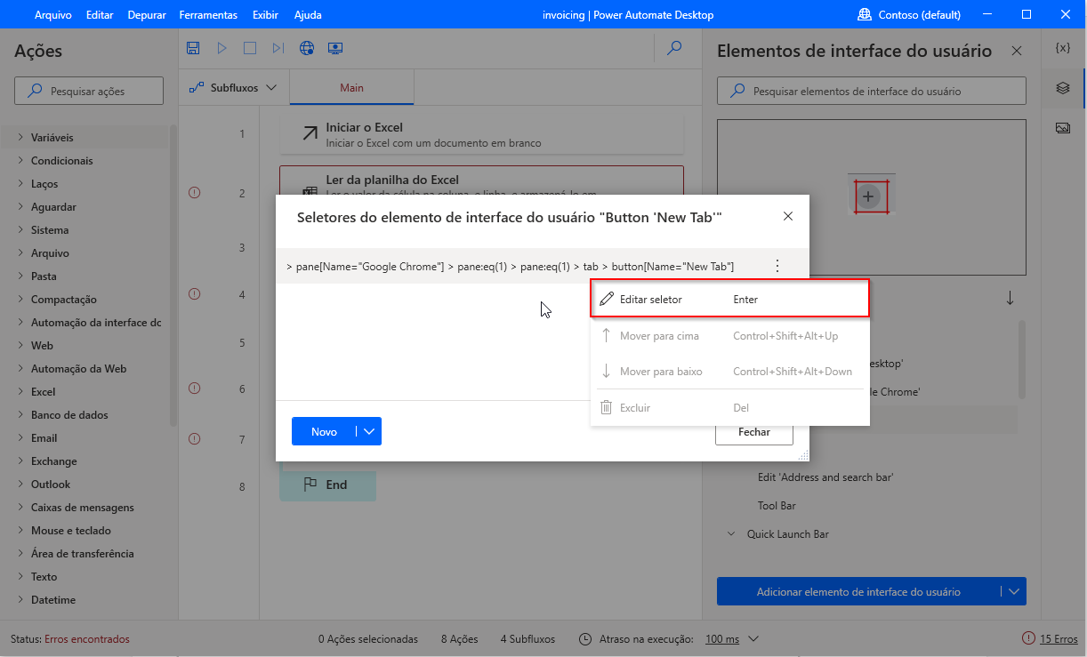This screenshot has width=1087, height=657.
Task: Select the End action on line 8
Action: coord(327,485)
